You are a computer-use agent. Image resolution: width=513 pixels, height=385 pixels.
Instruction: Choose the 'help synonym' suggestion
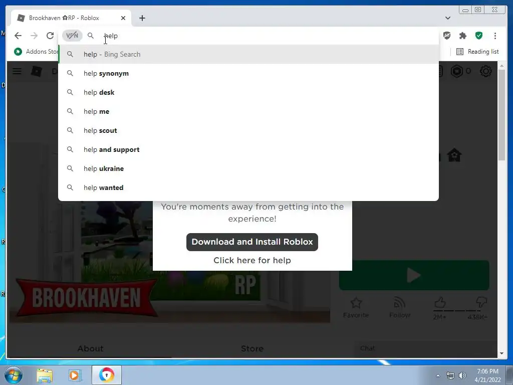pos(248,73)
